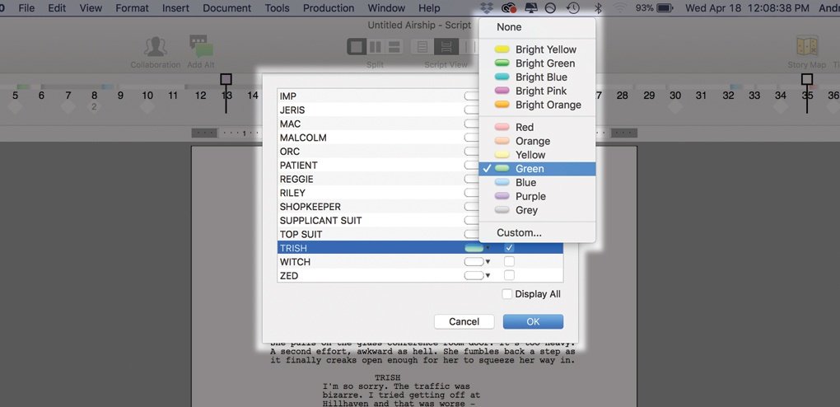Select SHOPKEEPER in the character list
The width and height of the screenshot is (840, 407).
click(x=310, y=207)
